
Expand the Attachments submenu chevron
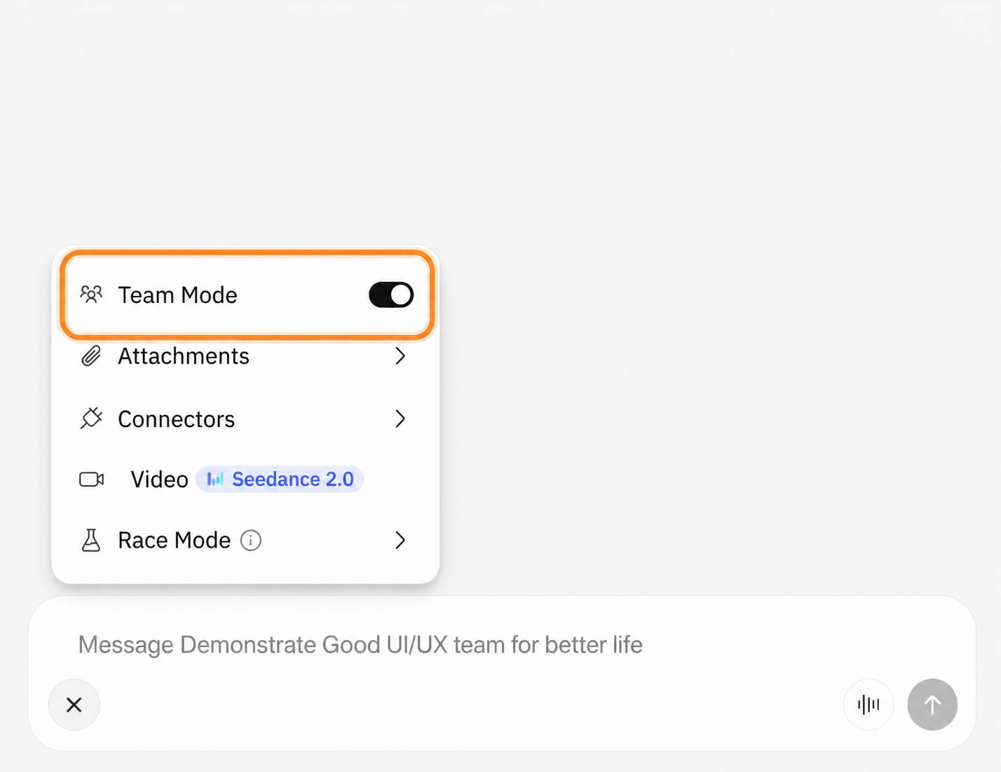pyautogui.click(x=400, y=356)
